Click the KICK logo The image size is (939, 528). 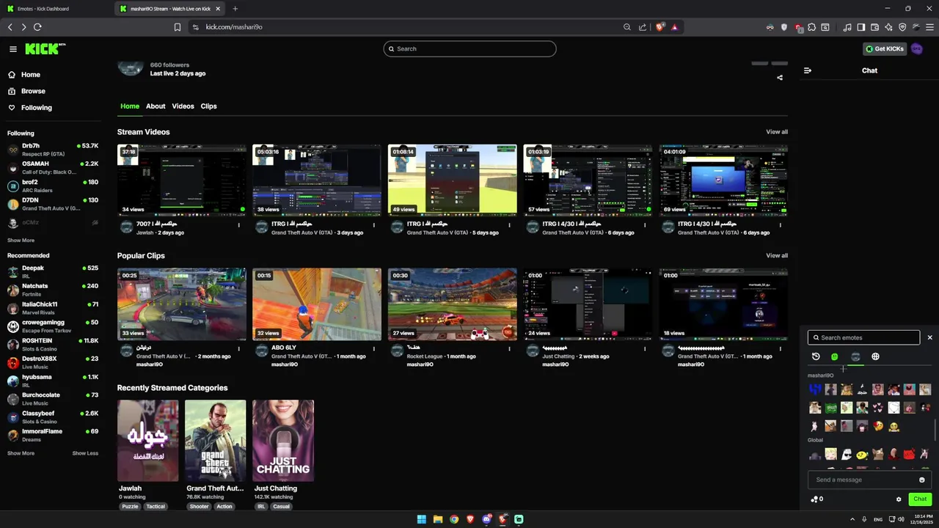click(45, 48)
